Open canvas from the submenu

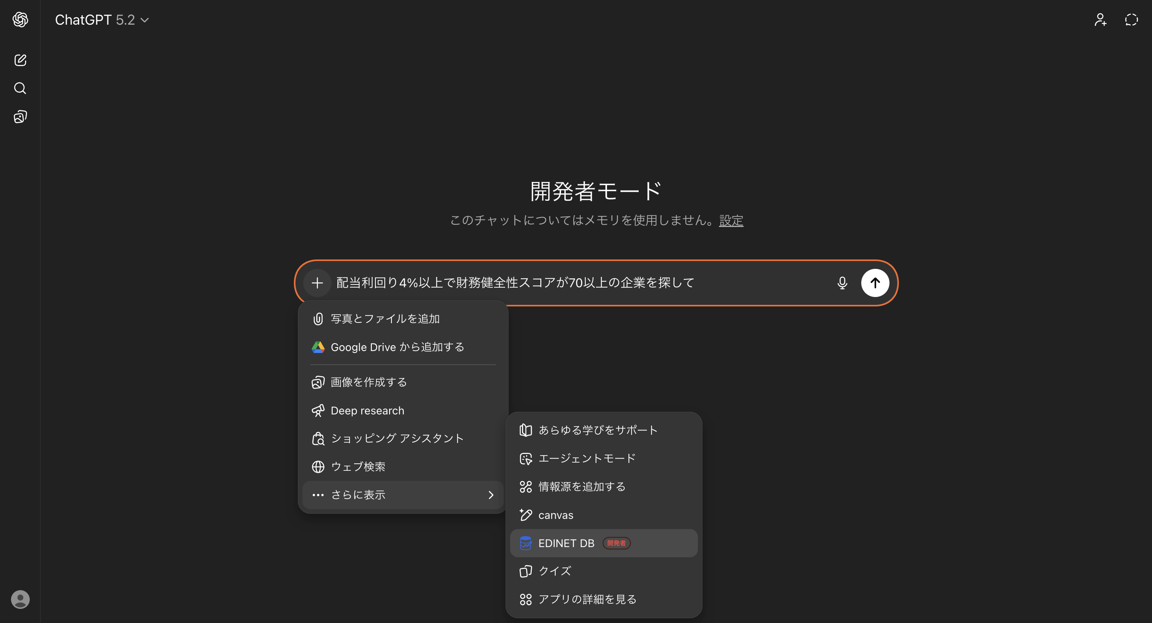coord(556,515)
